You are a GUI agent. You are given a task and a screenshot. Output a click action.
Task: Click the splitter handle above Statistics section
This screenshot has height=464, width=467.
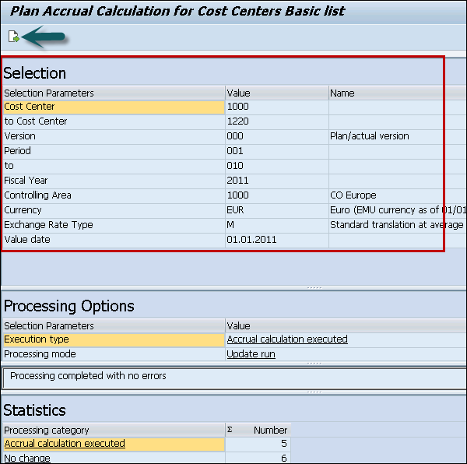(x=314, y=392)
